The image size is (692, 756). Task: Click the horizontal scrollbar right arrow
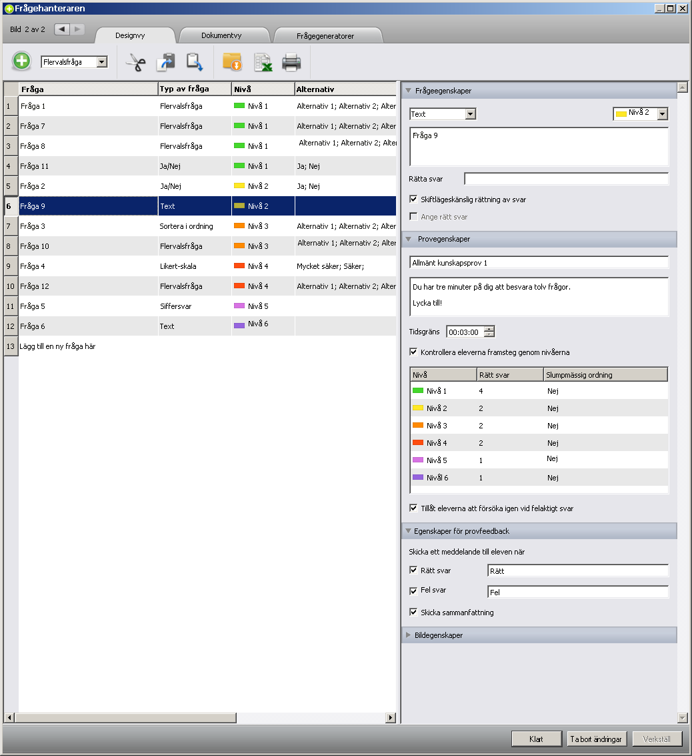pyautogui.click(x=391, y=717)
